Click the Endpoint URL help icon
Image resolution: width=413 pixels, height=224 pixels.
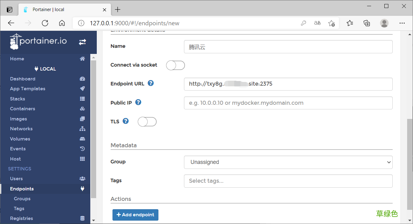pyautogui.click(x=151, y=83)
